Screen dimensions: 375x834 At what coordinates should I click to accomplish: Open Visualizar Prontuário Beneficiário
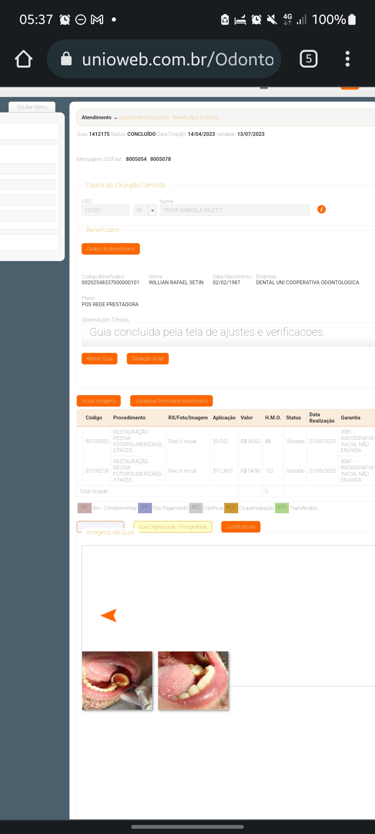click(171, 401)
